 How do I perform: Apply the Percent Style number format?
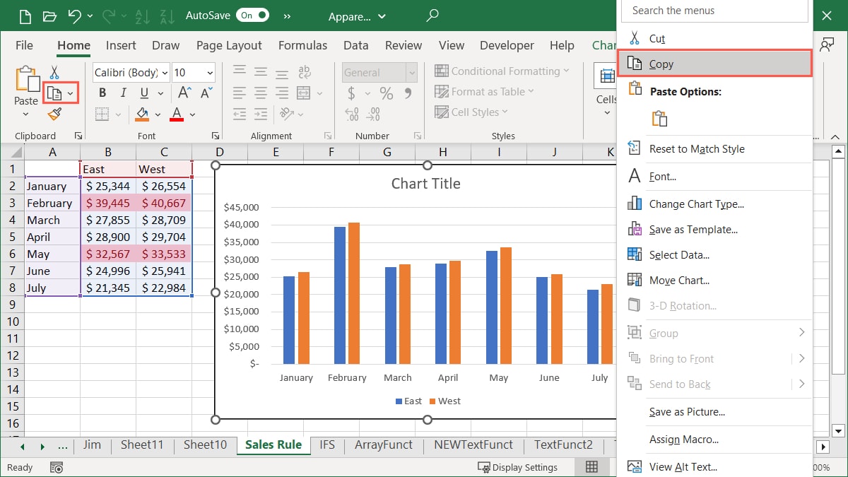tap(385, 92)
